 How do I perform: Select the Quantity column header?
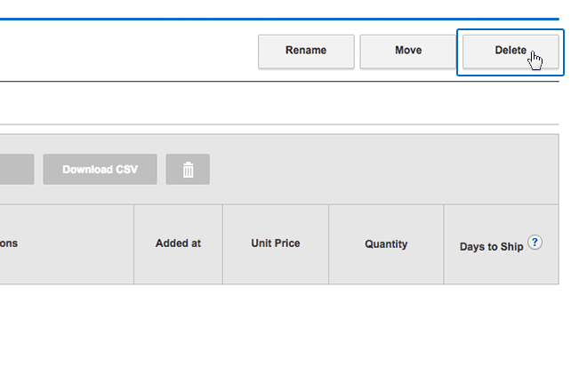tap(386, 243)
